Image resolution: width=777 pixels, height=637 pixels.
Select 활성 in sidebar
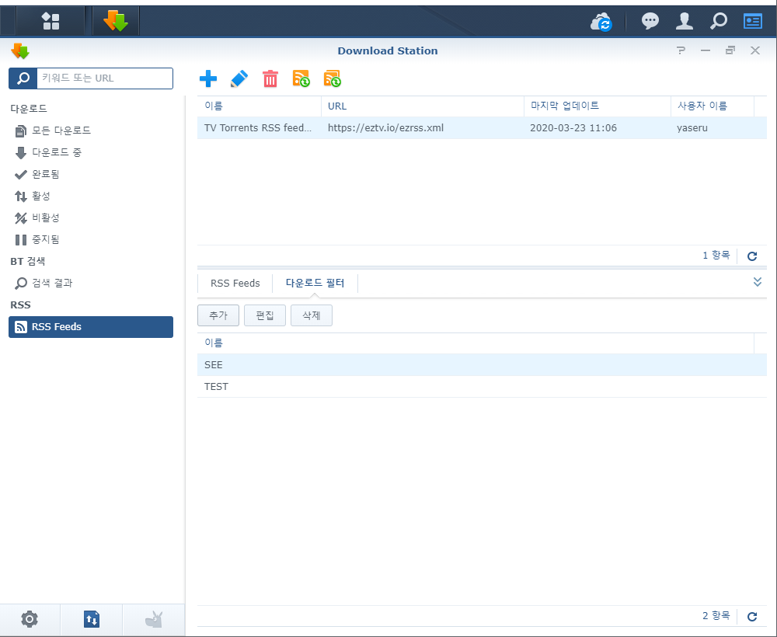pos(91,197)
